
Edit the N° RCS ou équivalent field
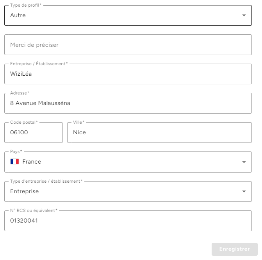[128, 221]
